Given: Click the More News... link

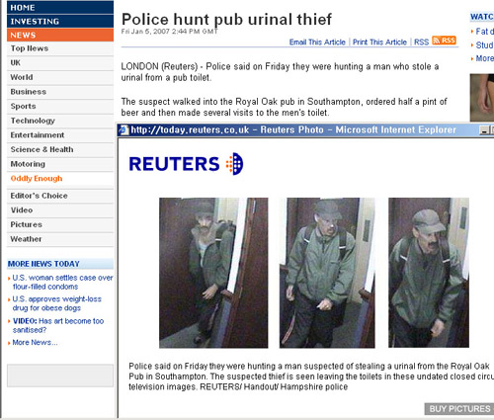Looking at the screenshot, I should (35, 343).
